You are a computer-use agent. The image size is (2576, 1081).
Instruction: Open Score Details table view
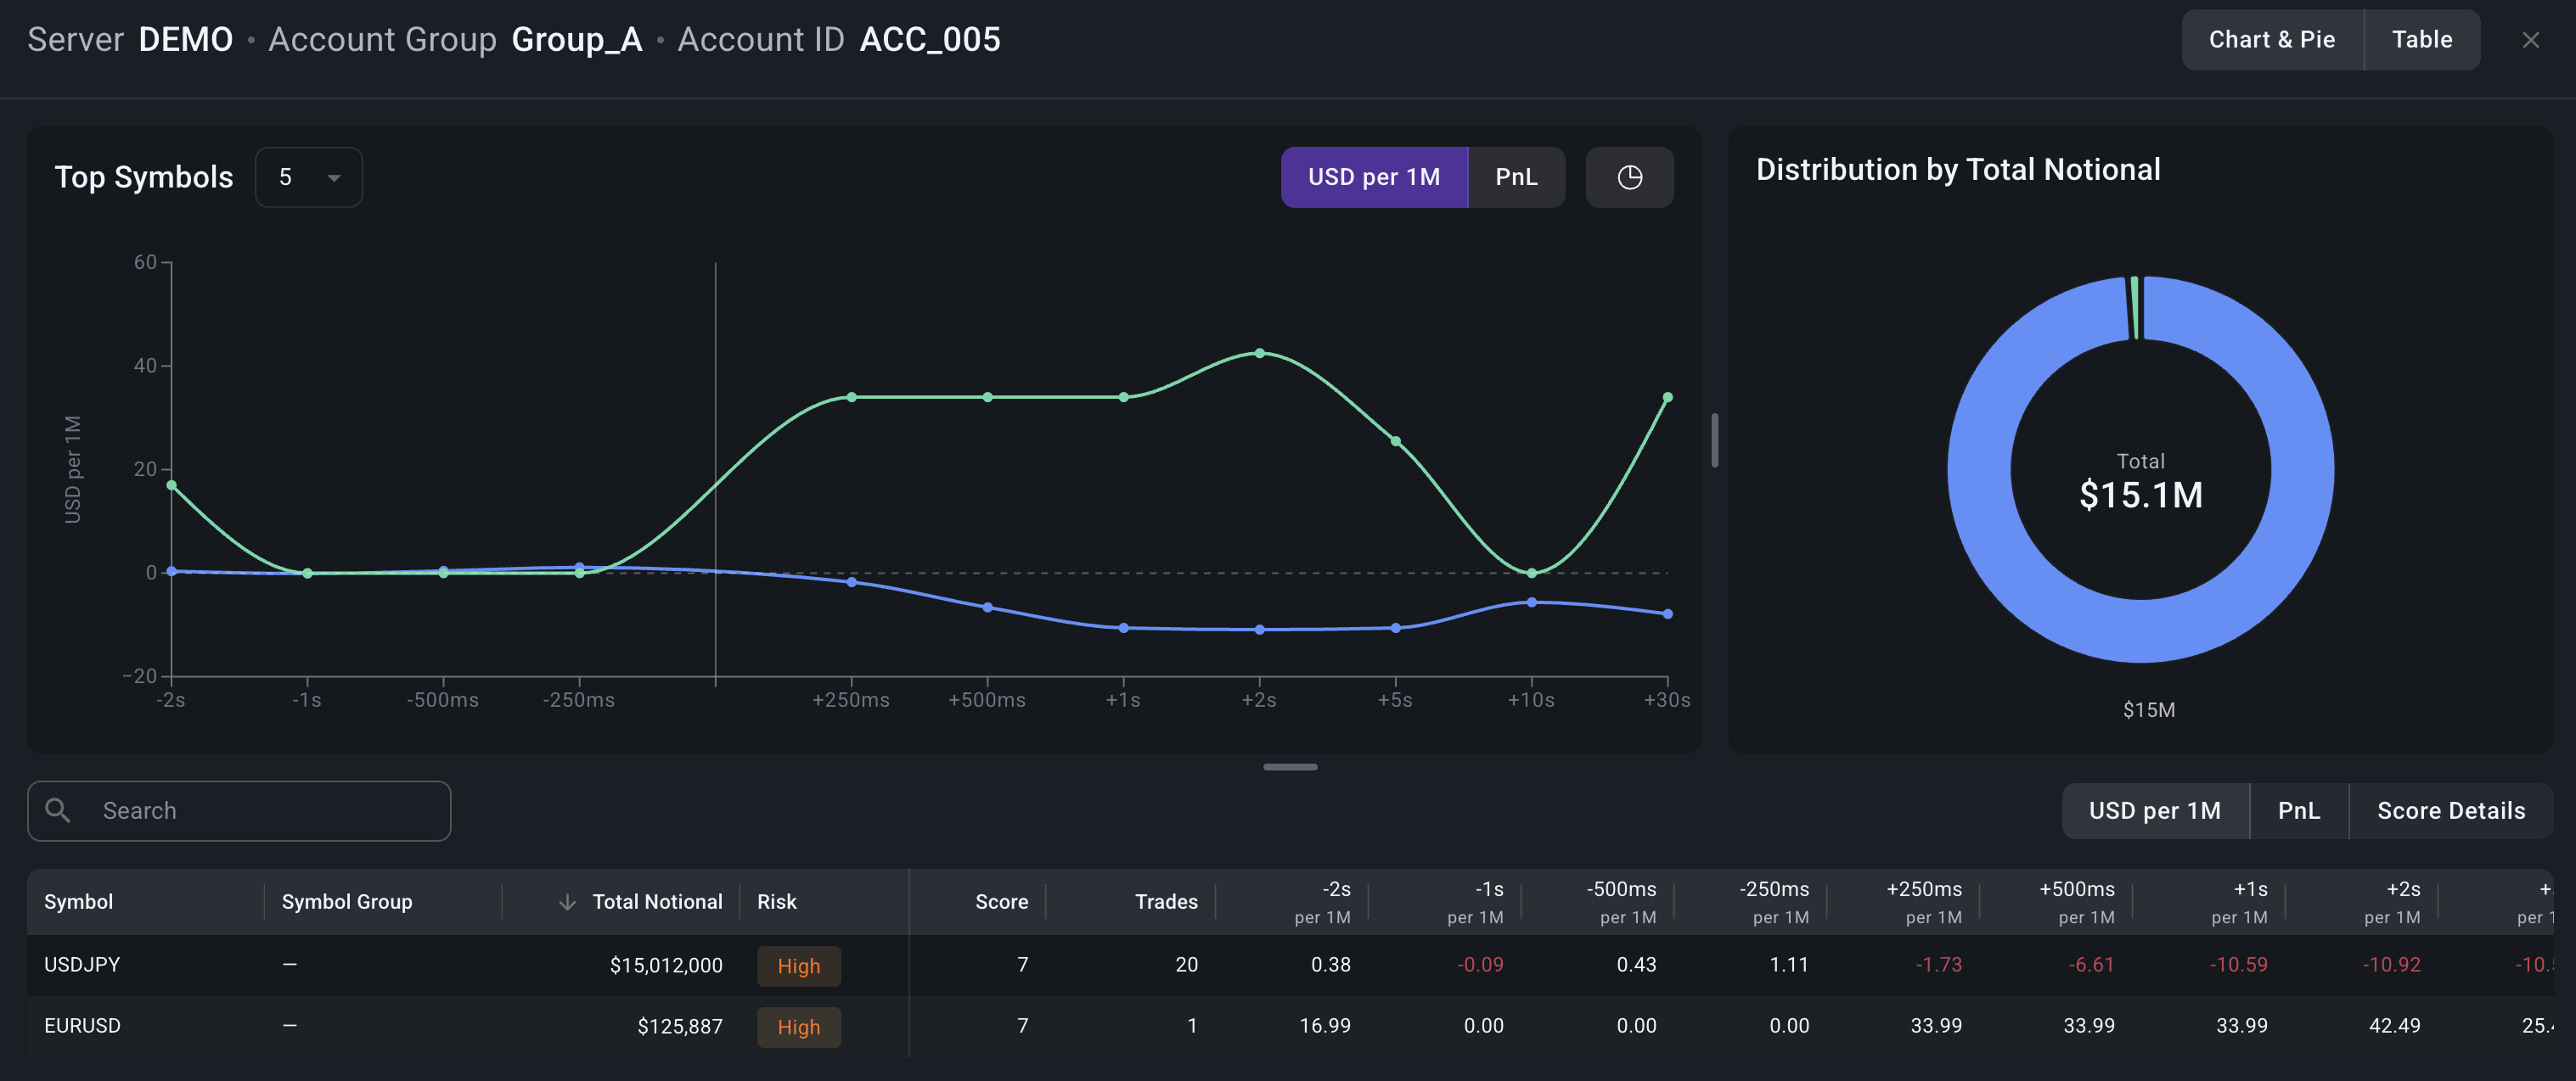pyautogui.click(x=2450, y=810)
